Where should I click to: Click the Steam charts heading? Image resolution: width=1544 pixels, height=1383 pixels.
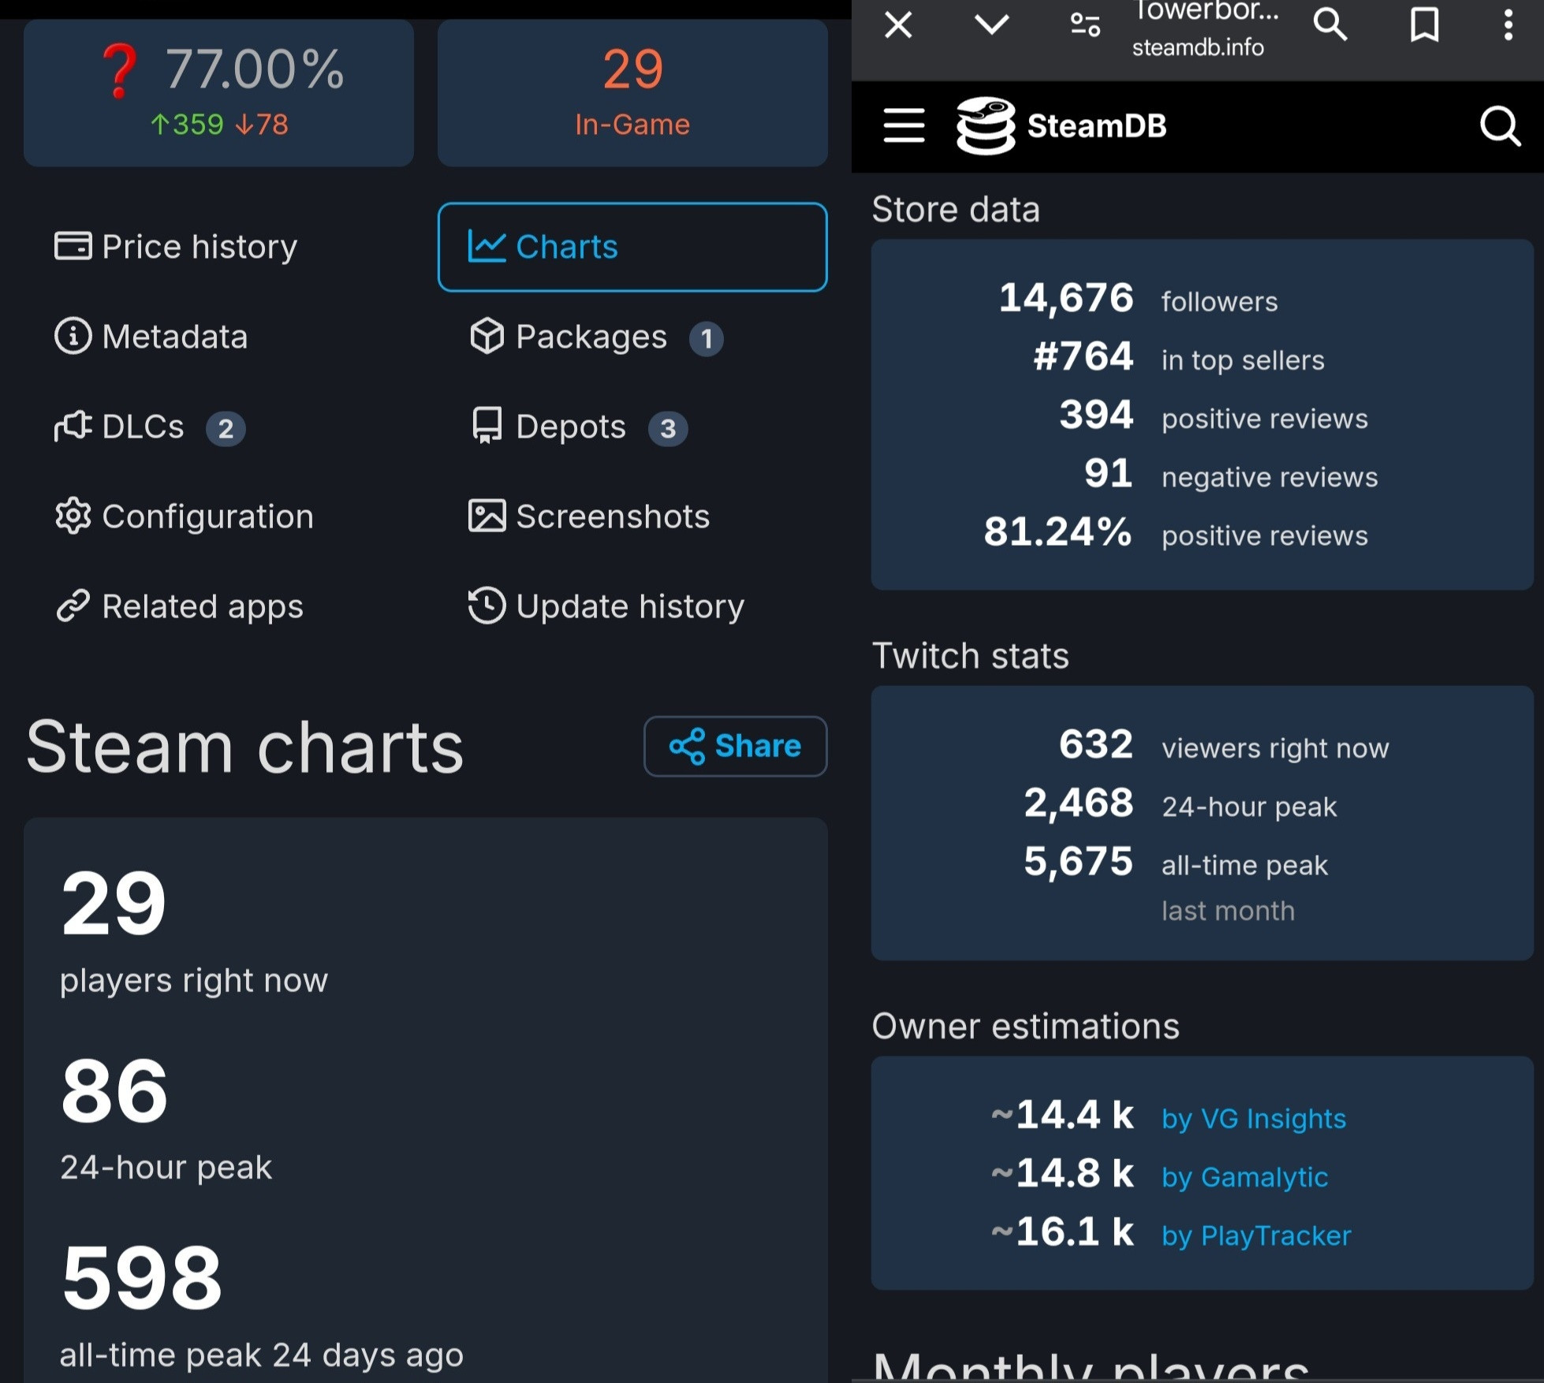point(244,747)
